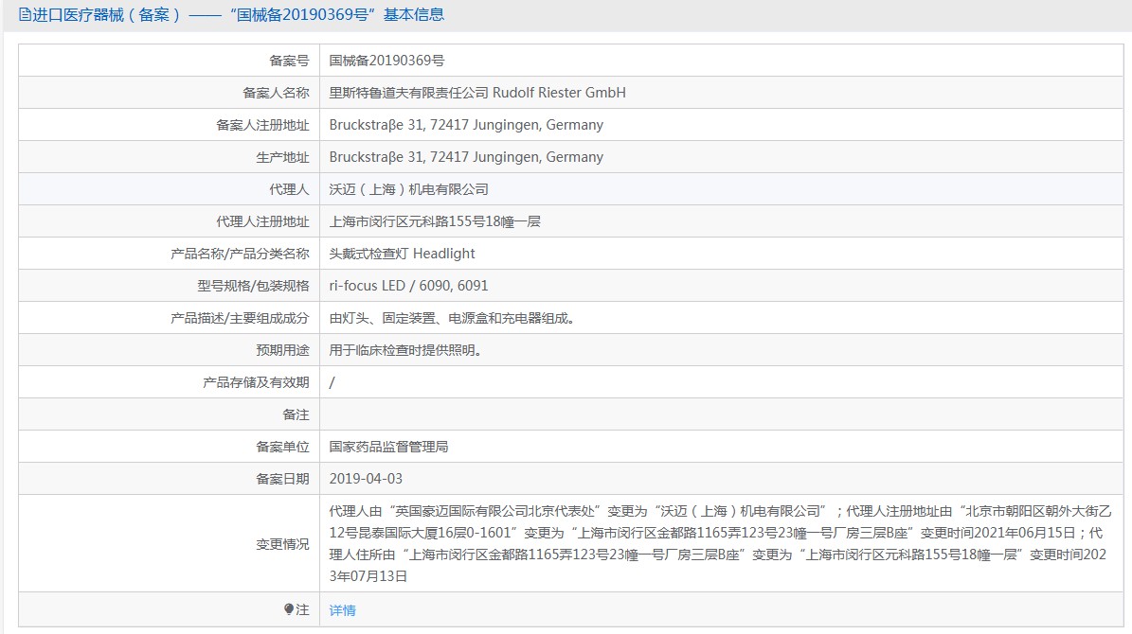This screenshot has height=634, width=1132.
Task: Click the 产品名称/产品分类名称 label
Action: [x=240, y=254]
